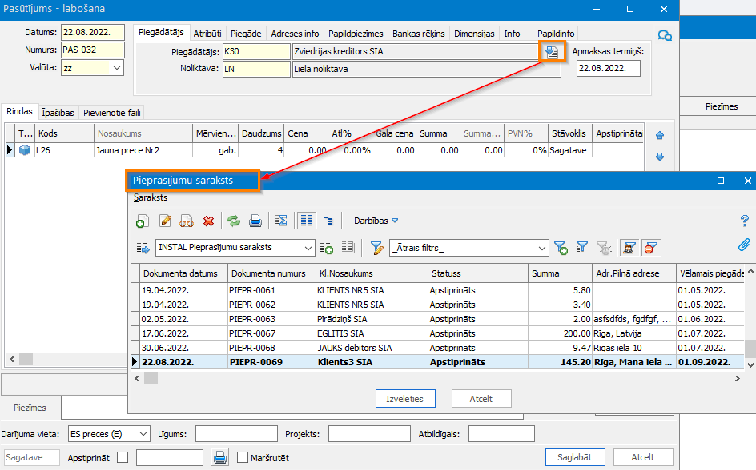
Task: Open the Darījuma vieta dropdown
Action: point(143,433)
